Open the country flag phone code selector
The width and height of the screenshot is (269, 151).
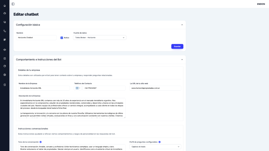point(78,88)
